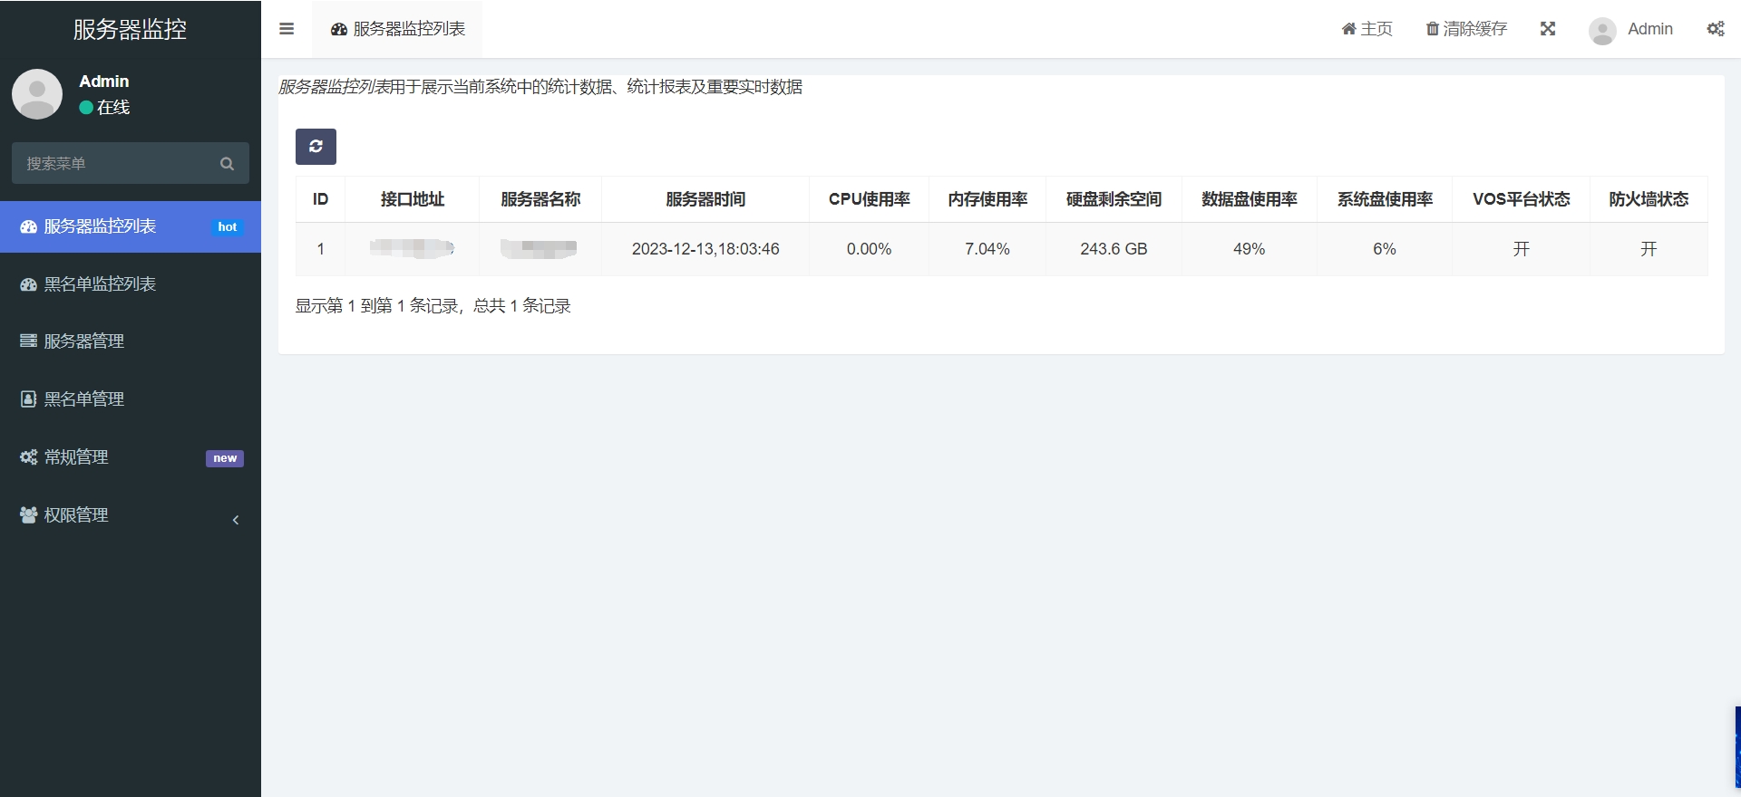The image size is (1741, 797).
Task: Click the sidebar 在线 status text
Action: [113, 108]
